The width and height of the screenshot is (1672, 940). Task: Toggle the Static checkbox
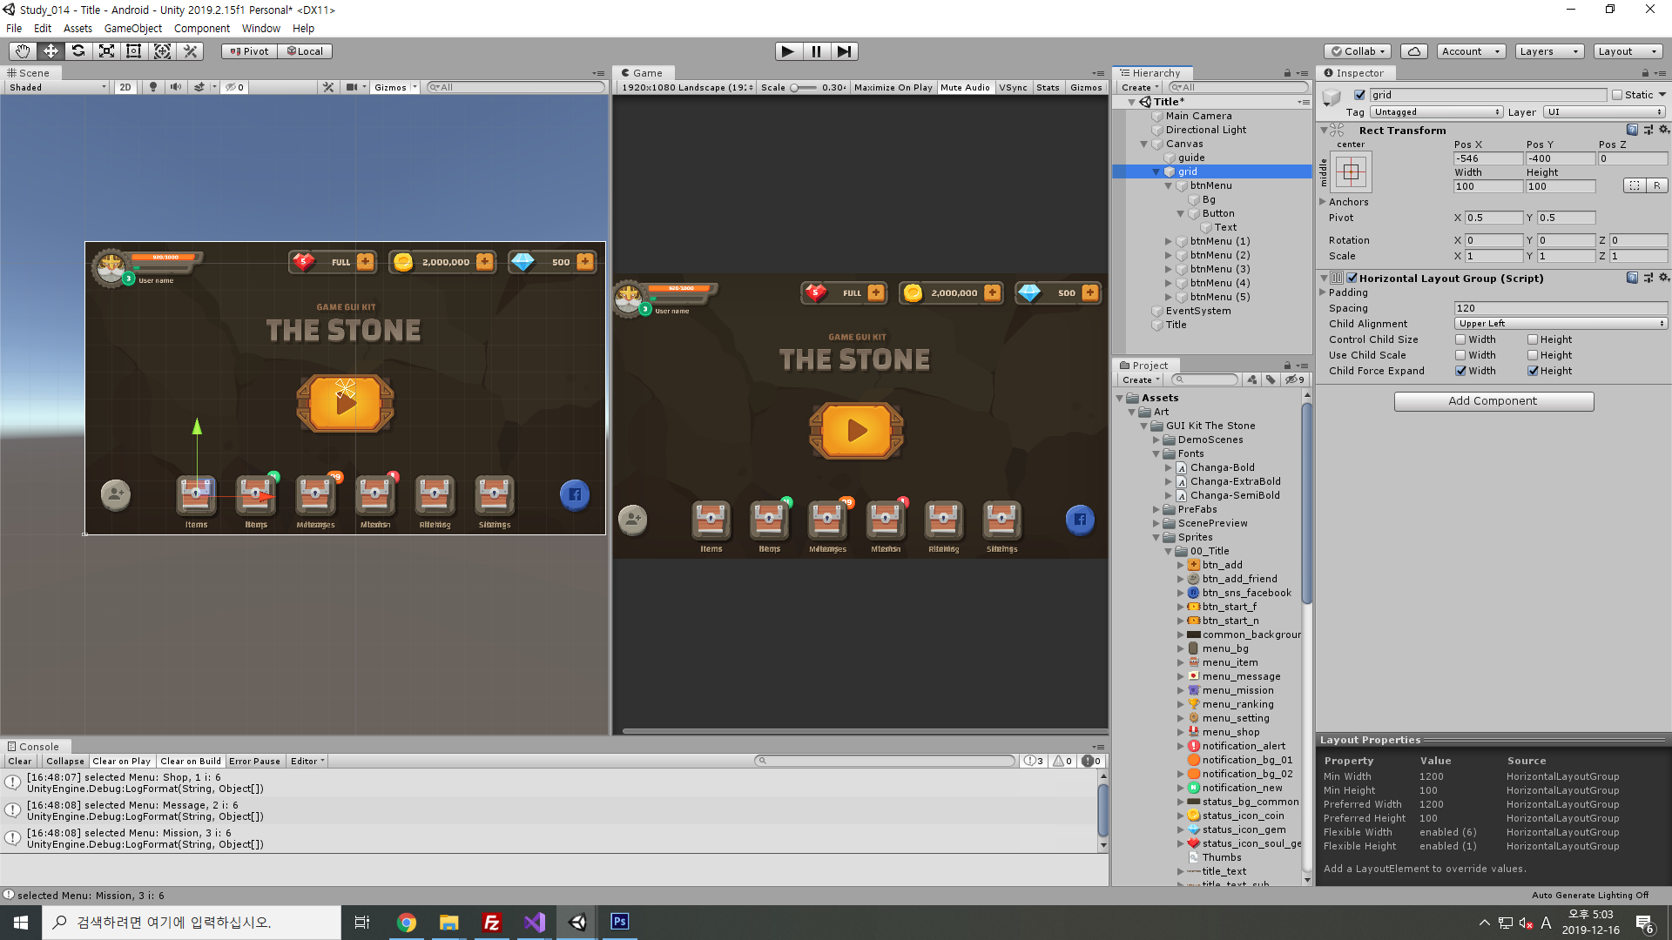(x=1617, y=95)
